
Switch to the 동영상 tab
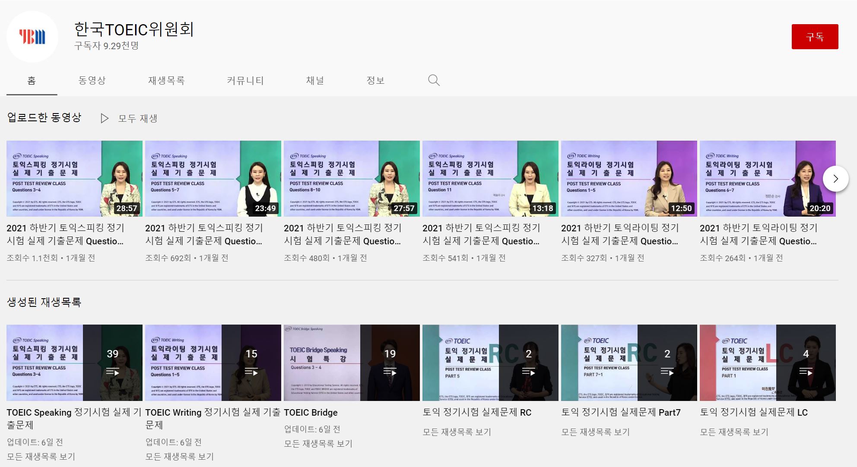pyautogui.click(x=92, y=80)
